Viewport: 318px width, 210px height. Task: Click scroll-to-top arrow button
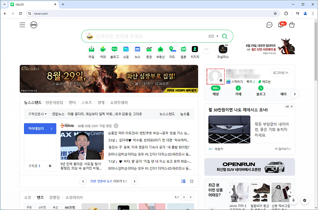tap(293, 200)
